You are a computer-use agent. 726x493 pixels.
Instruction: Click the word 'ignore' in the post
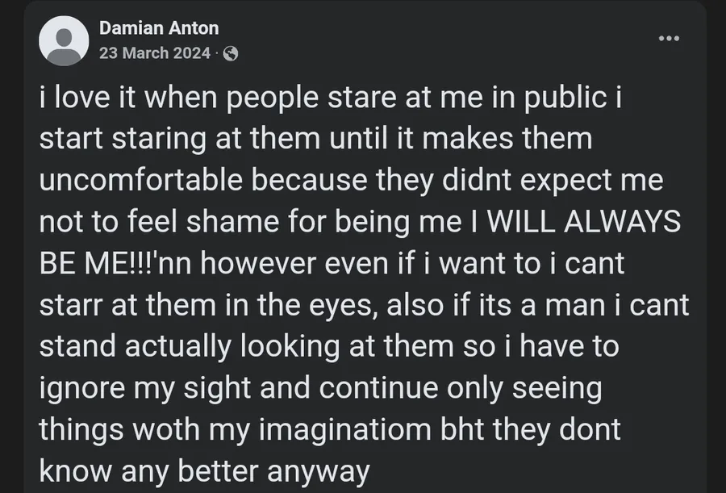tap(82, 389)
